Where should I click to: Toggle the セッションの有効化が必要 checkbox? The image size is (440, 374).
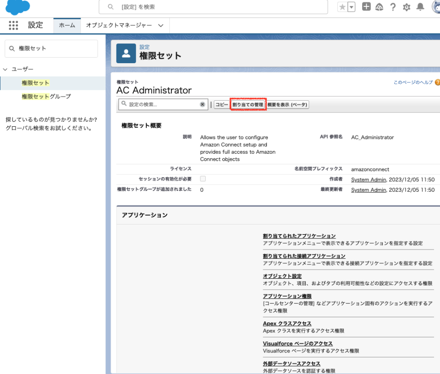click(203, 179)
